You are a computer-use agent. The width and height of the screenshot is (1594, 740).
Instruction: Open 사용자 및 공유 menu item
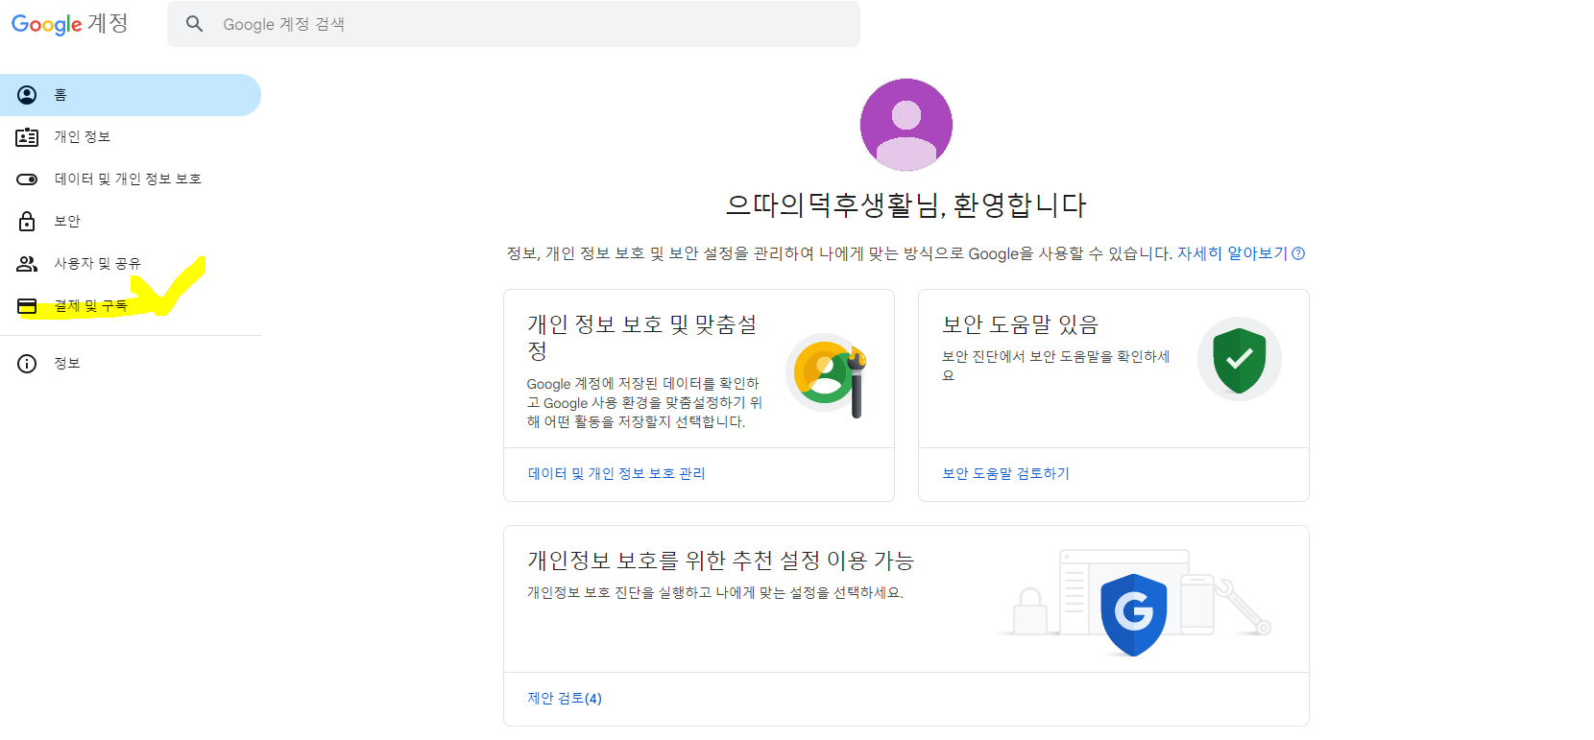point(131,264)
